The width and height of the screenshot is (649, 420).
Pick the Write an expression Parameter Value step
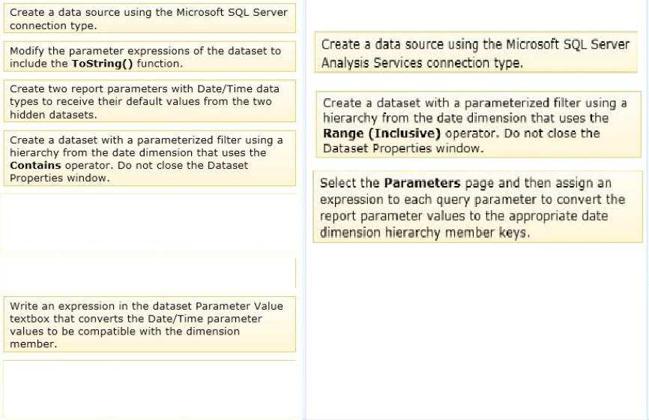(150, 325)
